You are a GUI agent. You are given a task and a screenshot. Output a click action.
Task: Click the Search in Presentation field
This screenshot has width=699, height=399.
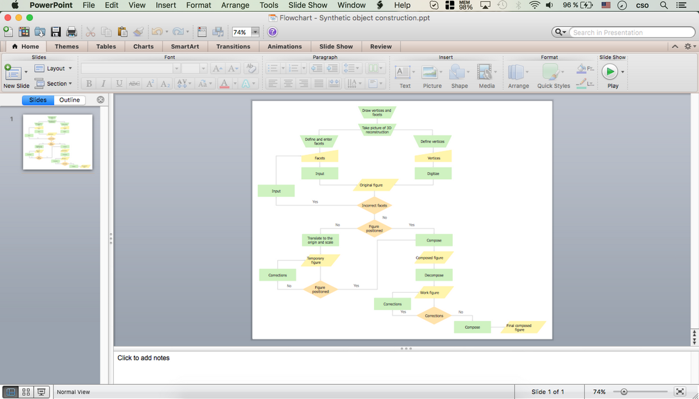623,33
